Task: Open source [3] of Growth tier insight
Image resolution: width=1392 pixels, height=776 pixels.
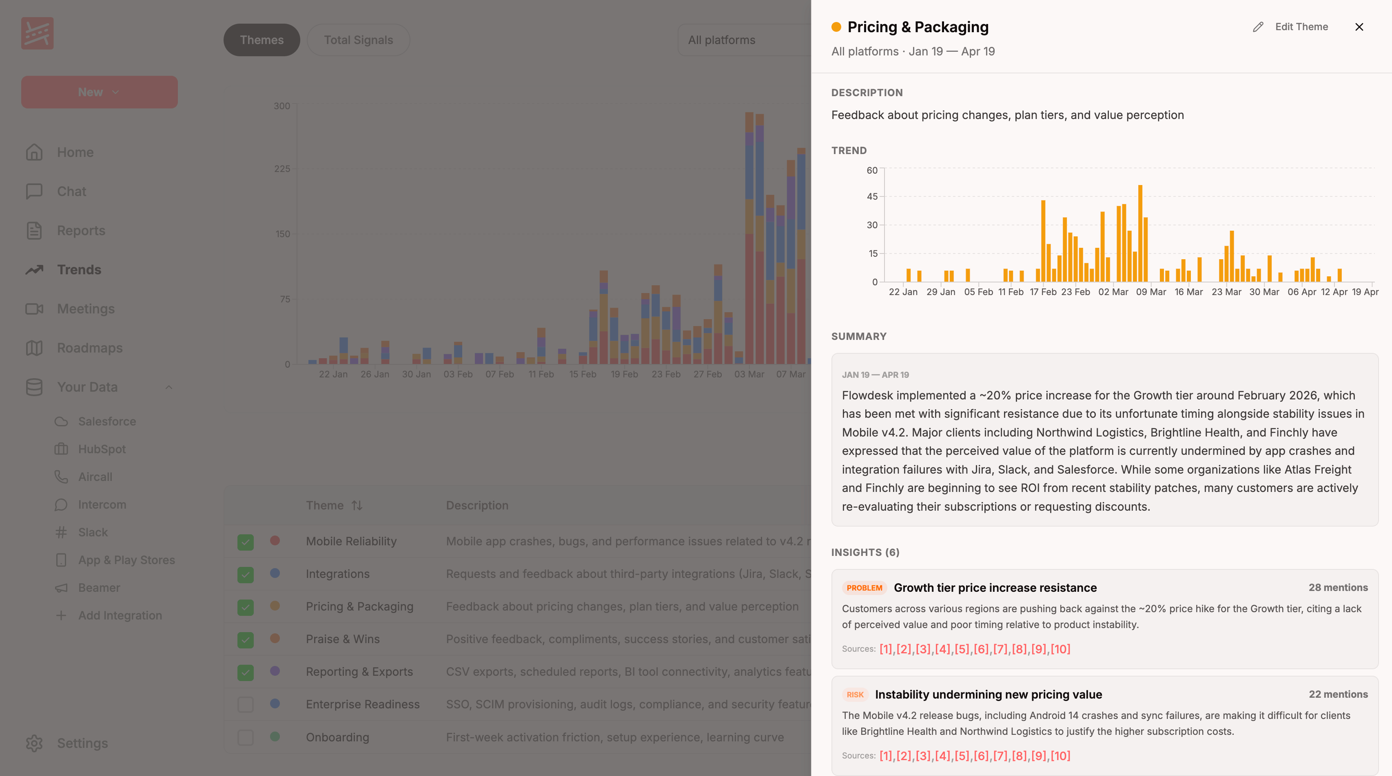Action: pos(924,649)
